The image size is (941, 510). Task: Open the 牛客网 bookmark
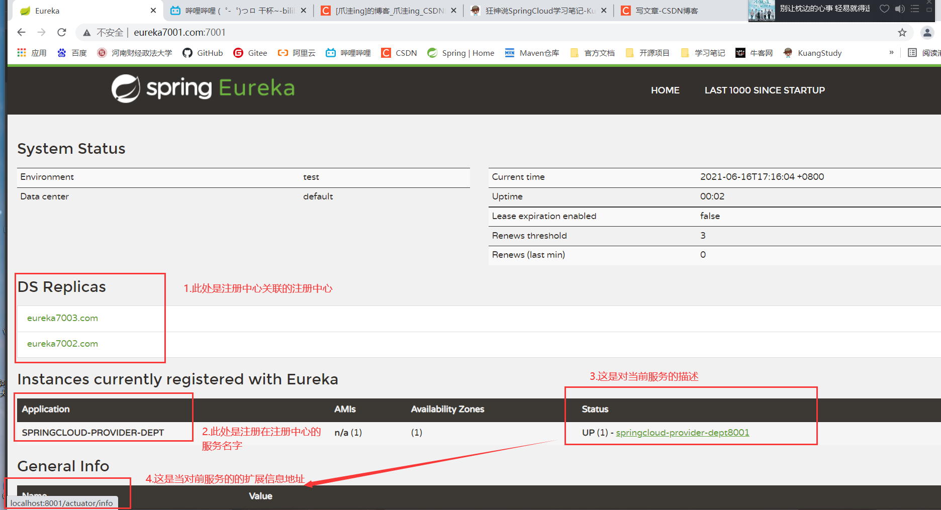click(754, 53)
